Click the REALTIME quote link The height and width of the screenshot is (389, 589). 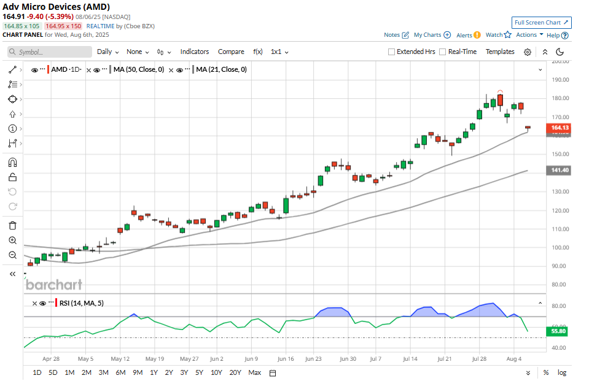pos(100,26)
